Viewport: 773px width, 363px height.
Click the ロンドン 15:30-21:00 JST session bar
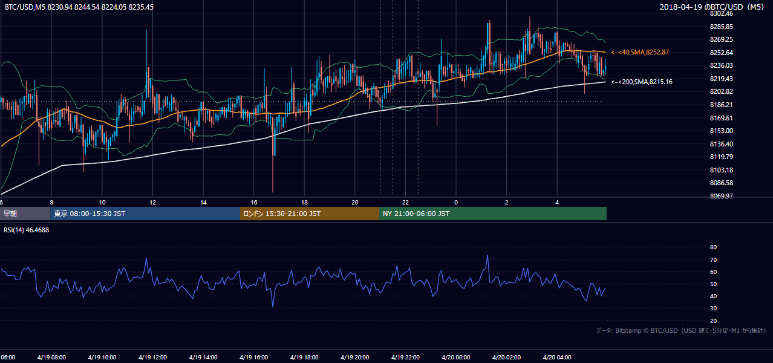tap(310, 214)
